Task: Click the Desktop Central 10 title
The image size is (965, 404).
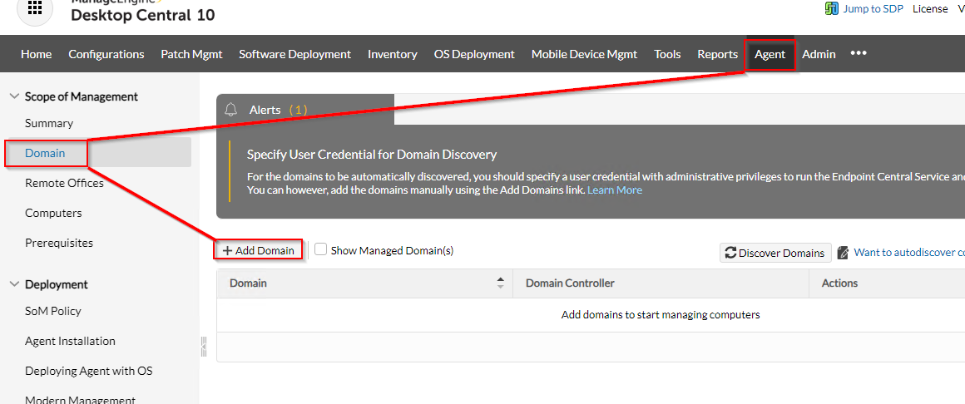Action: 143,15
